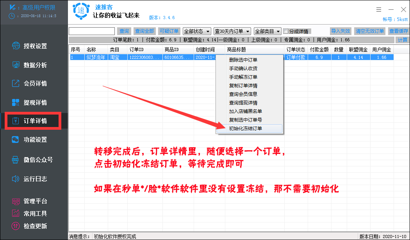Select 删除选中订单 from context menu
This screenshot has width=410, height=240.
[x=250, y=60]
